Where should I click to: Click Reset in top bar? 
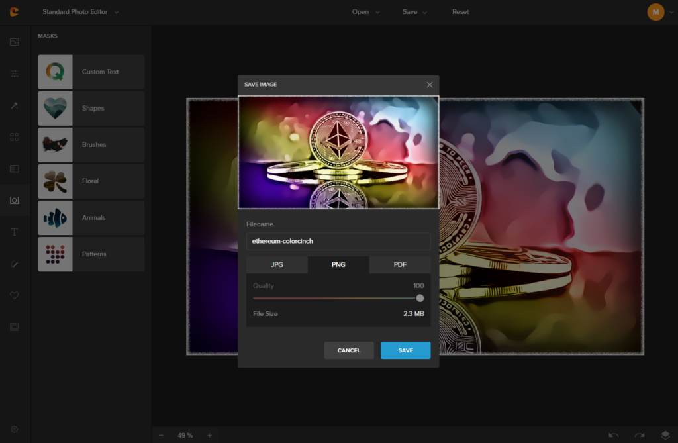461,12
